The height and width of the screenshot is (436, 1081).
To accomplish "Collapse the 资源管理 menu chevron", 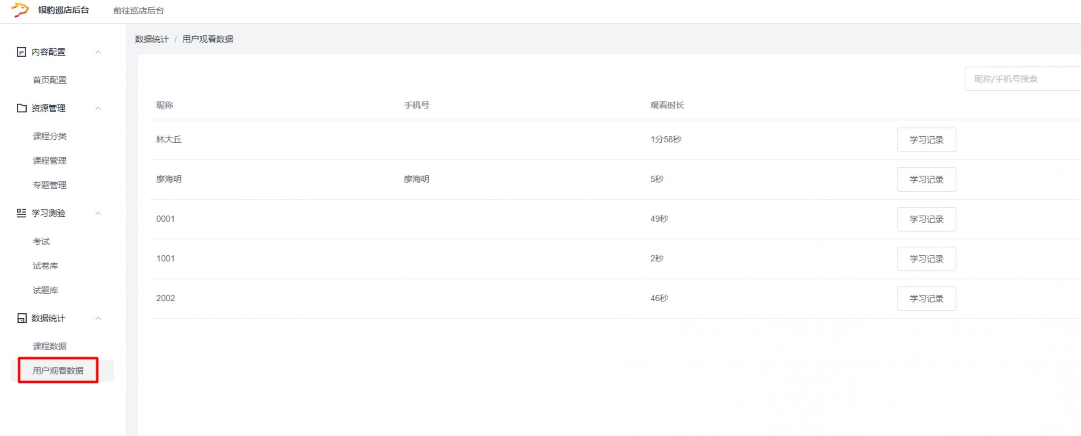I will 98,108.
